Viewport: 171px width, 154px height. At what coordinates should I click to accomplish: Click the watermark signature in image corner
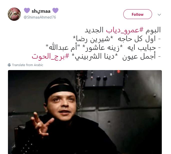[14, 146]
